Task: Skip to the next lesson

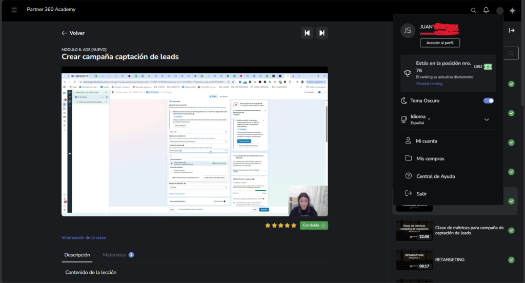Action: point(322,33)
